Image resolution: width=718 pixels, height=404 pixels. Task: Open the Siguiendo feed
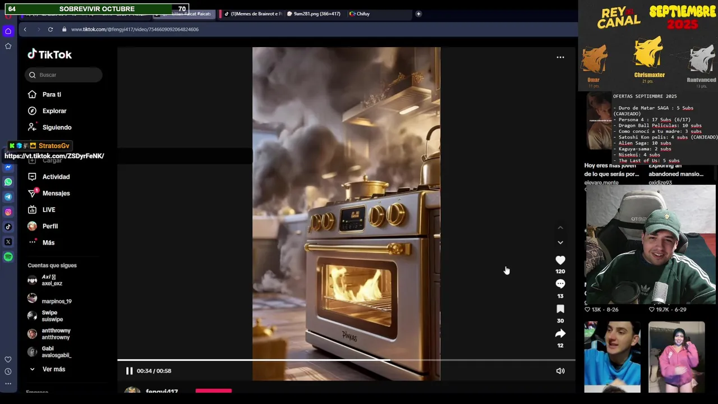click(50, 127)
